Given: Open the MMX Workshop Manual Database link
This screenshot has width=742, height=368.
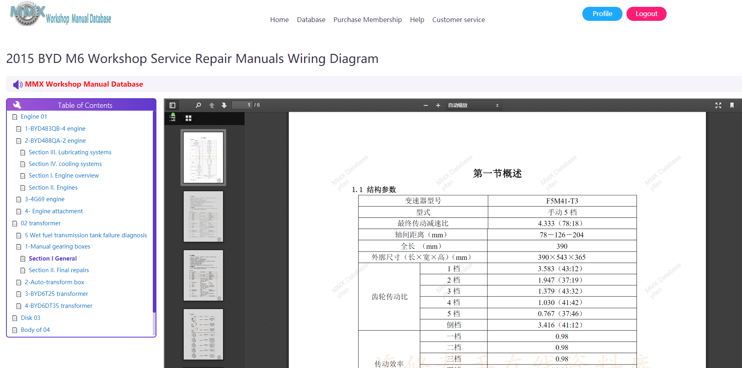Looking at the screenshot, I should point(84,84).
